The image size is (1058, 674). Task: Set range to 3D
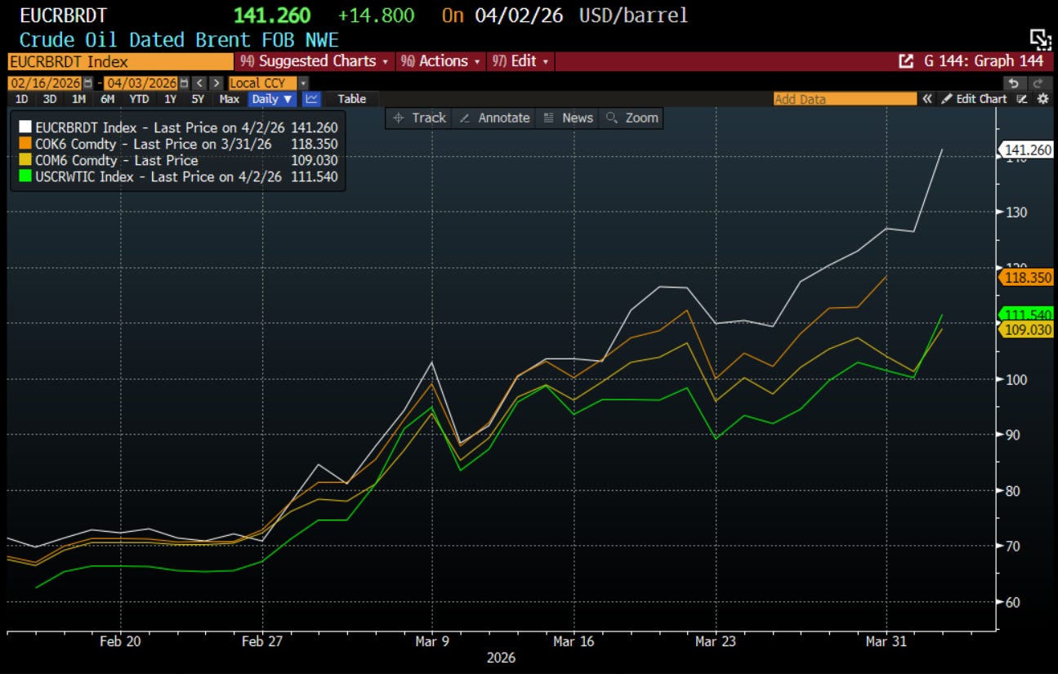point(50,99)
